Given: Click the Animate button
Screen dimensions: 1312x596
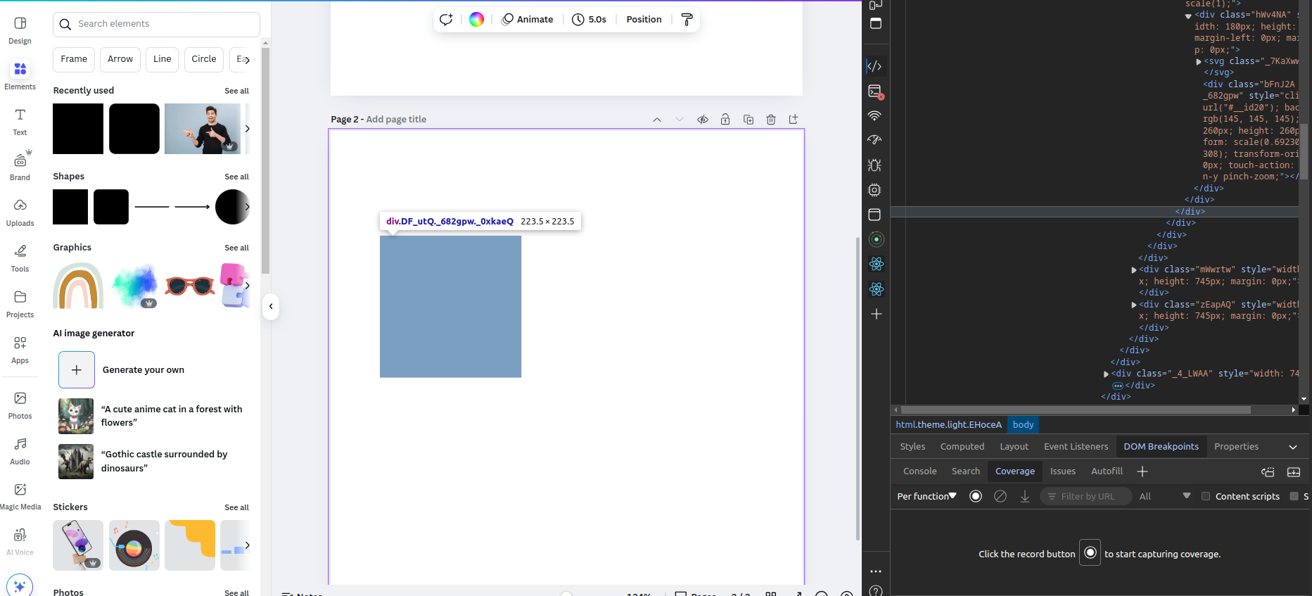Looking at the screenshot, I should [527, 20].
